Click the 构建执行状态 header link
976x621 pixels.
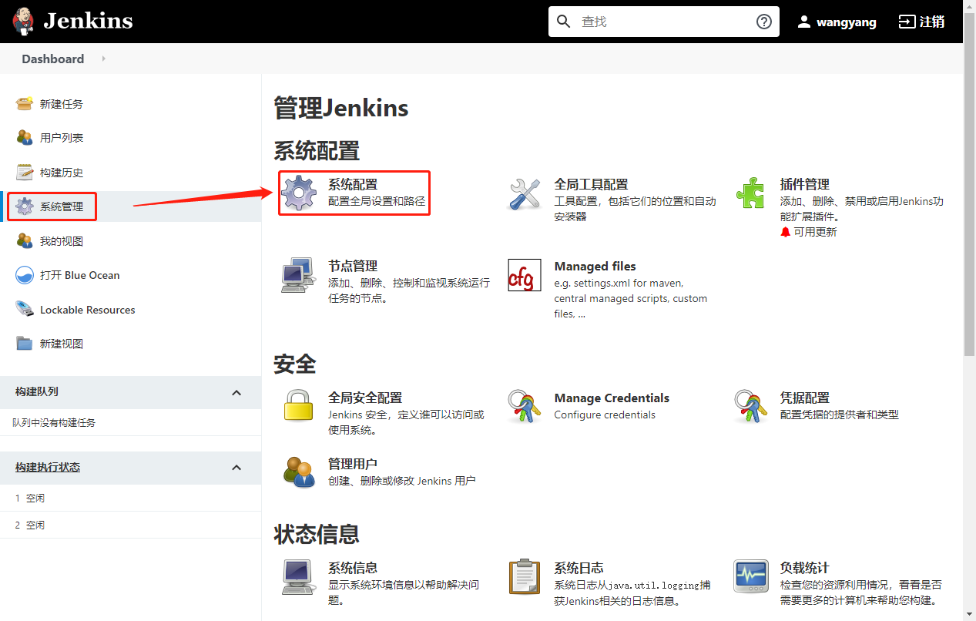48,468
